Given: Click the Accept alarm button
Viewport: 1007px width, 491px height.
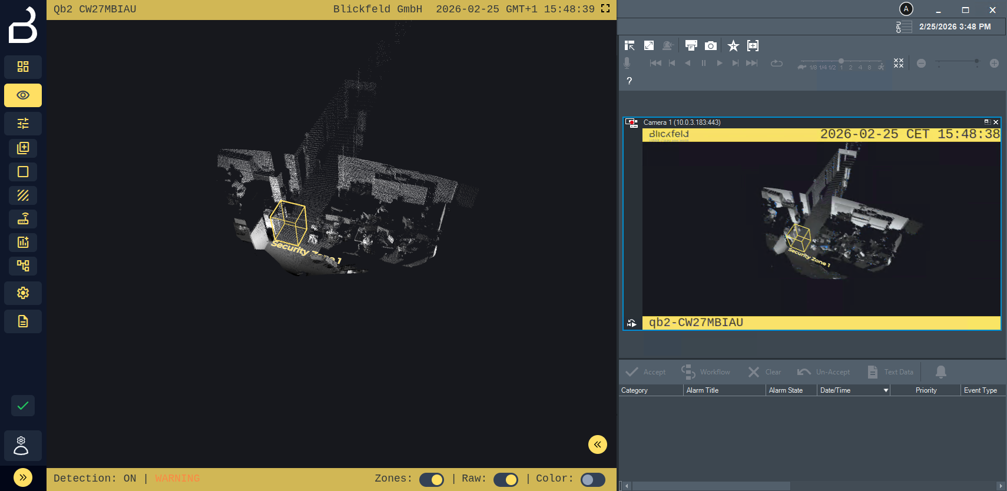Looking at the screenshot, I should tap(646, 372).
